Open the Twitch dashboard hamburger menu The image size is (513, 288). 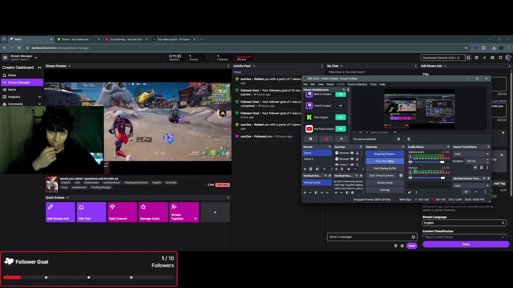5,58
